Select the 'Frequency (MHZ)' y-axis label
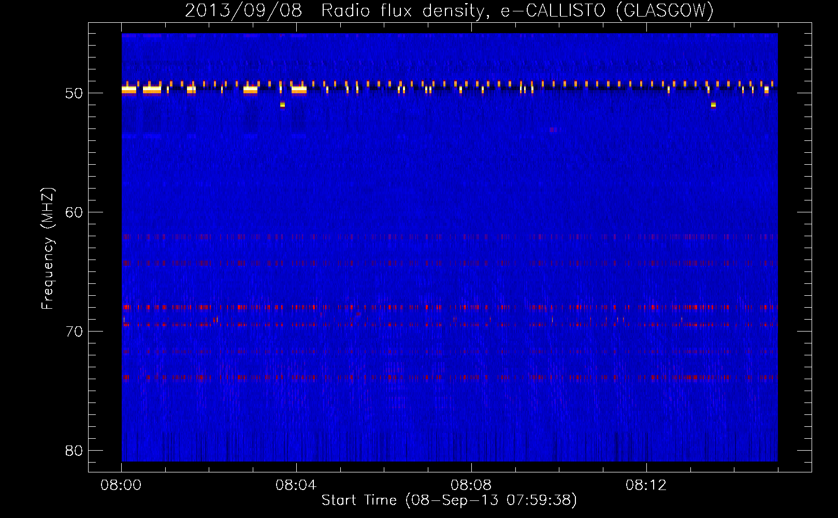The width and height of the screenshot is (838, 518). pyautogui.click(x=47, y=249)
